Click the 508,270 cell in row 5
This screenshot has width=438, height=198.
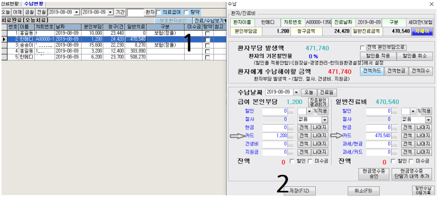tap(135, 57)
